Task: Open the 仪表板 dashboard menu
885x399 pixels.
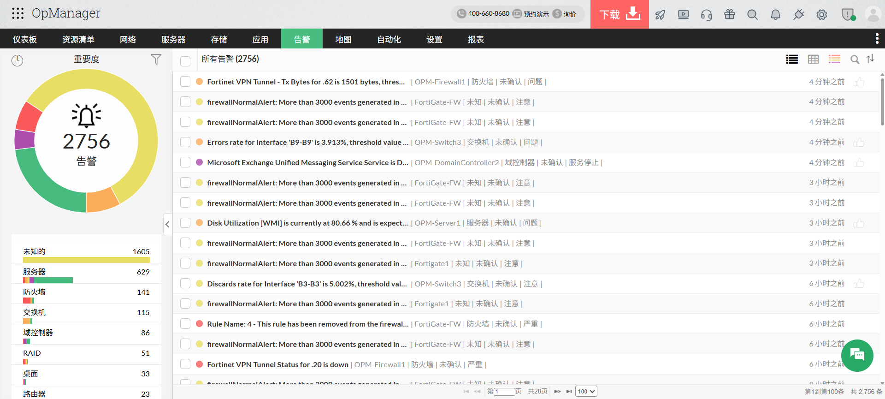Action: click(25, 39)
